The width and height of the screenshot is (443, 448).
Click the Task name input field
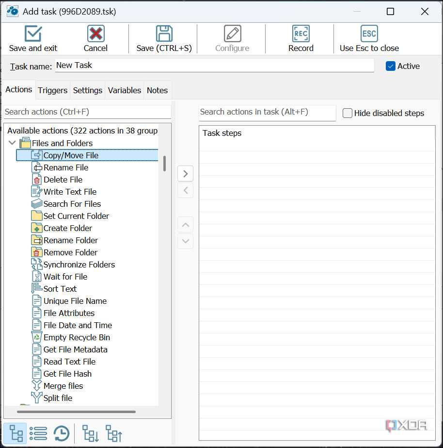coord(214,66)
